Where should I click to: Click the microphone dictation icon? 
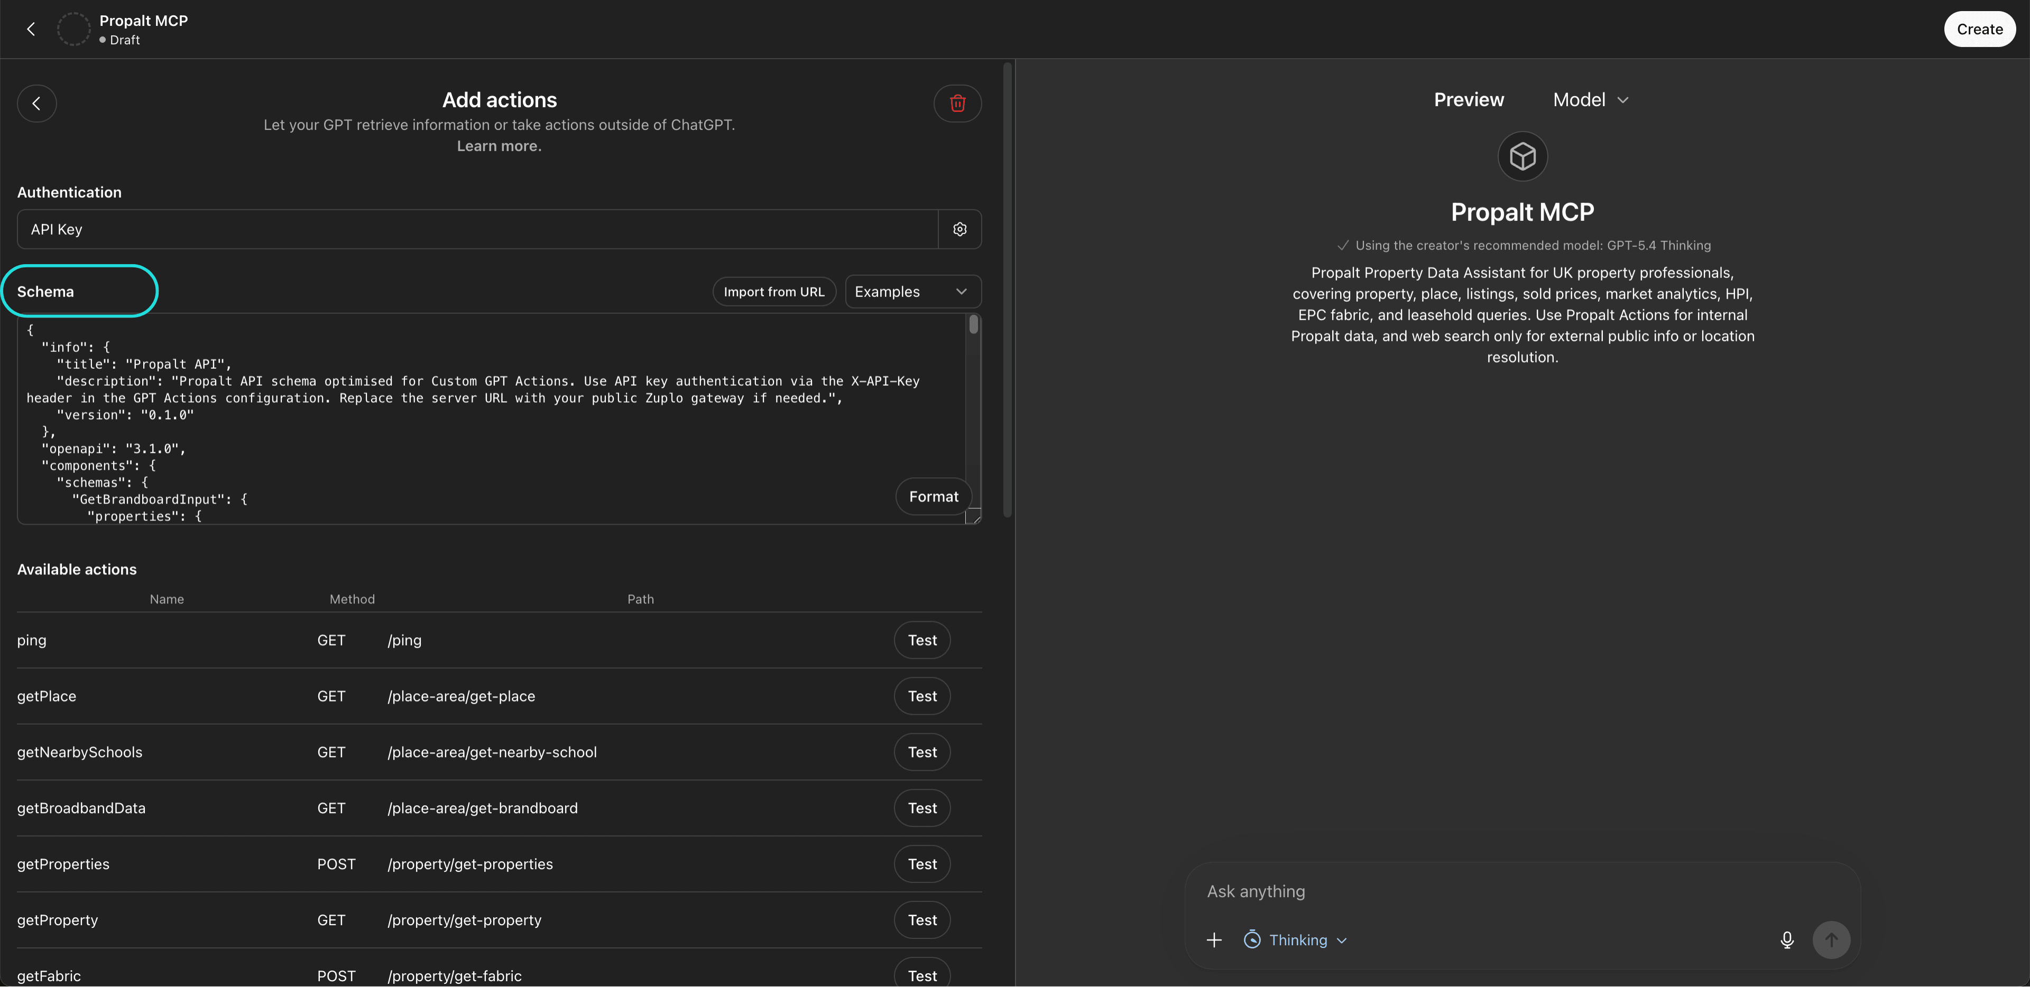[x=1787, y=940]
